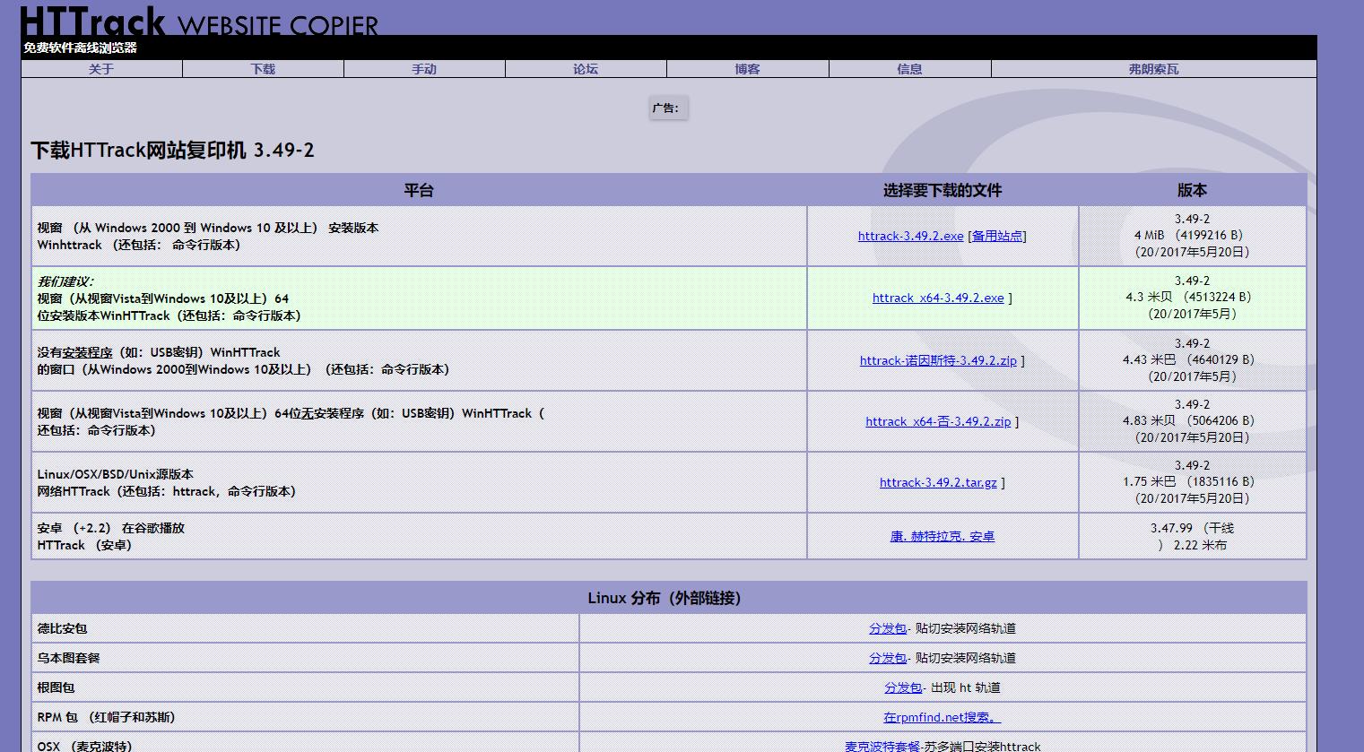The width and height of the screenshot is (1364, 752).
Task: Click the 弗朗索瓦 navigation item
Action: click(x=1153, y=69)
